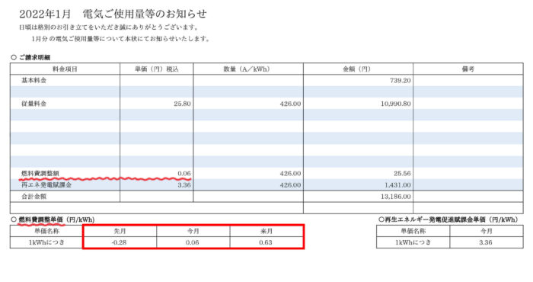Click last month's value '-0.28'
Image resolution: width=533 pixels, height=282 pixels.
(119, 242)
